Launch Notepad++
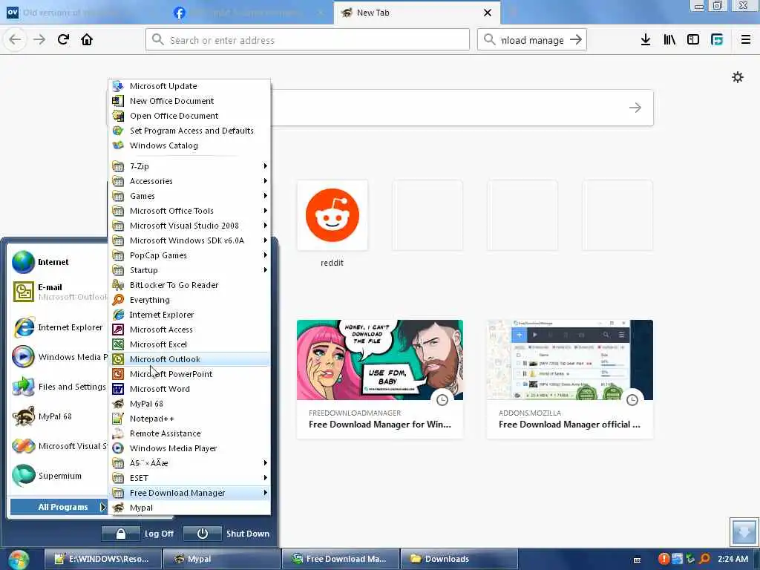Viewport: 760px width, 570px height. click(x=189, y=419)
